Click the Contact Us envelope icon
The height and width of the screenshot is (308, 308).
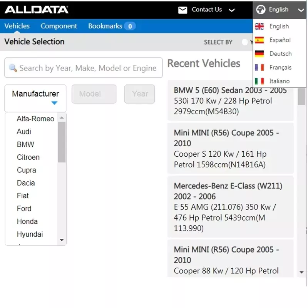tap(183, 9)
